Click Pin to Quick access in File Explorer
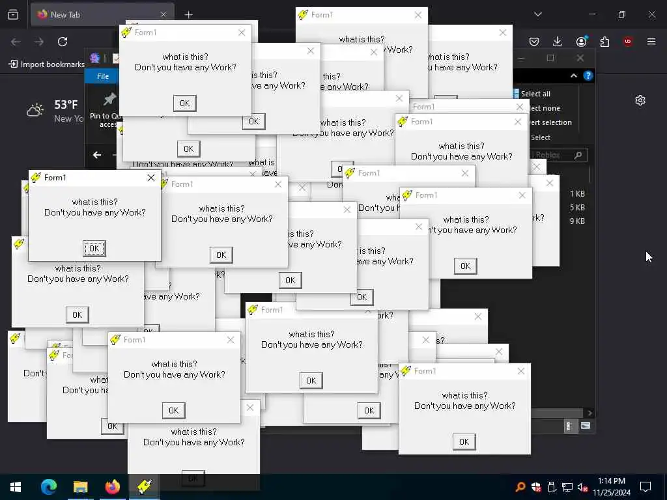The width and height of the screenshot is (667, 500). click(105, 111)
